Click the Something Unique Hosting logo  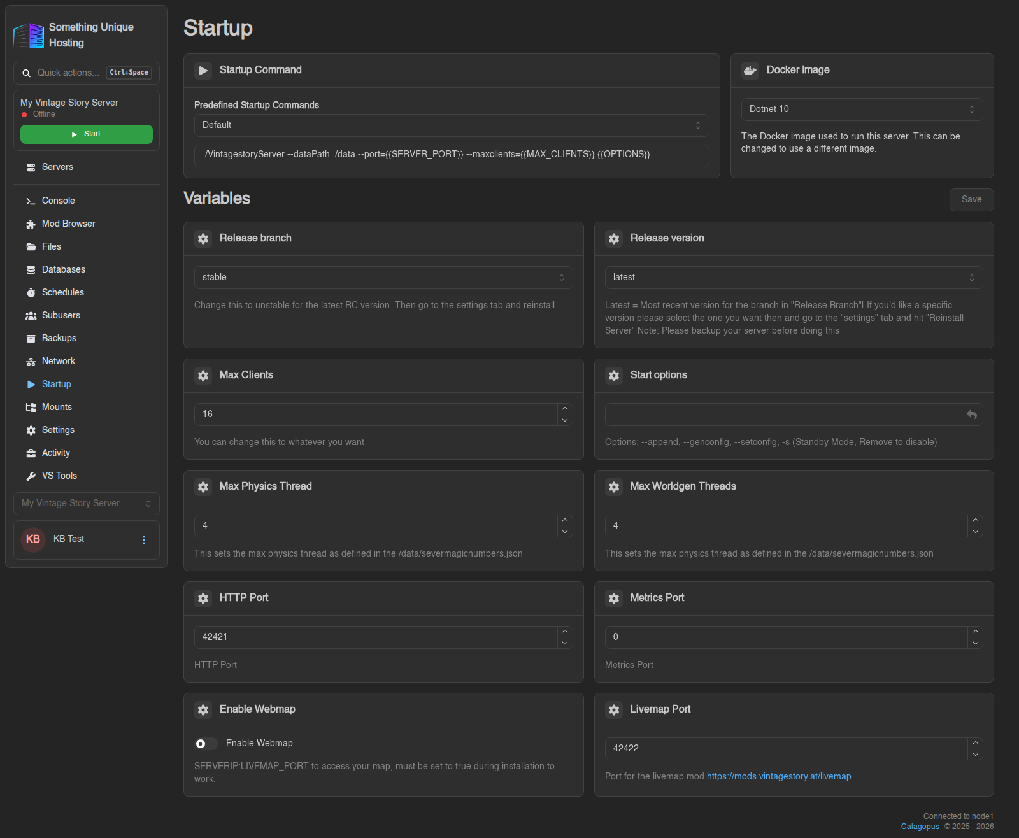click(x=29, y=36)
